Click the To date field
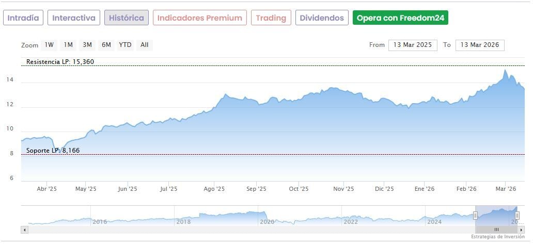Screen dimensions: 533x246 coord(480,45)
